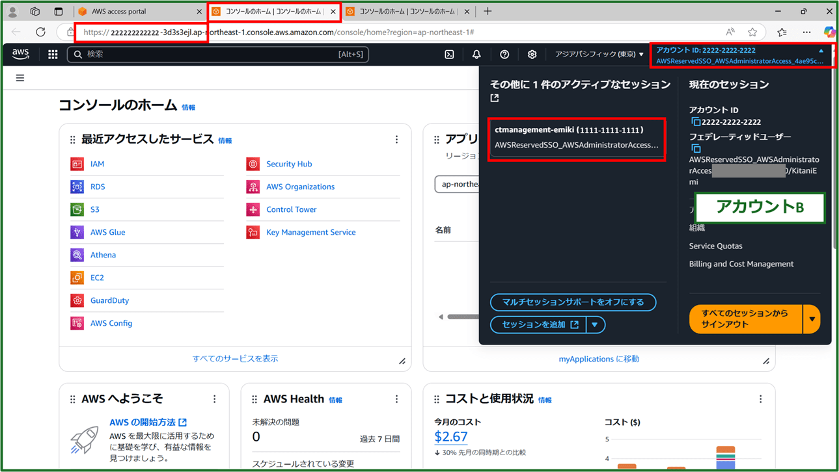Open the help question mark menu

click(504, 55)
